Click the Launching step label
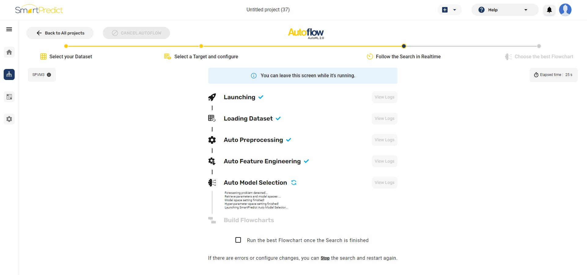The height and width of the screenshot is (275, 587). 239,97
